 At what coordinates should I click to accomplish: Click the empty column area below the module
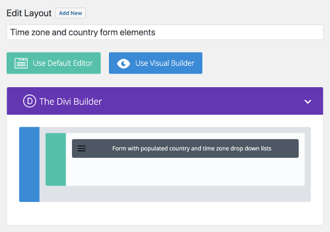(x=185, y=172)
